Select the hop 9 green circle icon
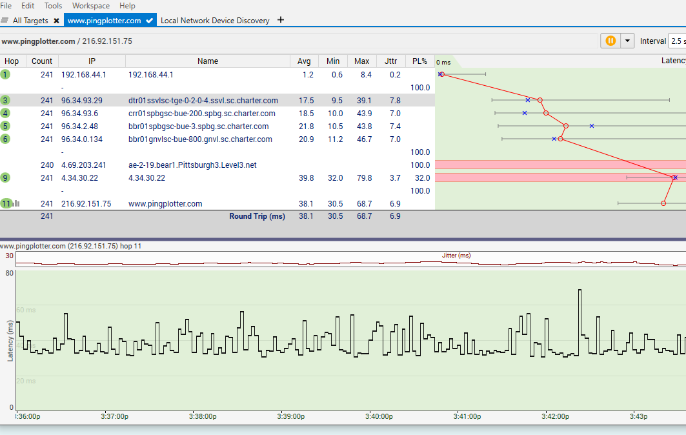This screenshot has height=435, width=686. click(5, 177)
